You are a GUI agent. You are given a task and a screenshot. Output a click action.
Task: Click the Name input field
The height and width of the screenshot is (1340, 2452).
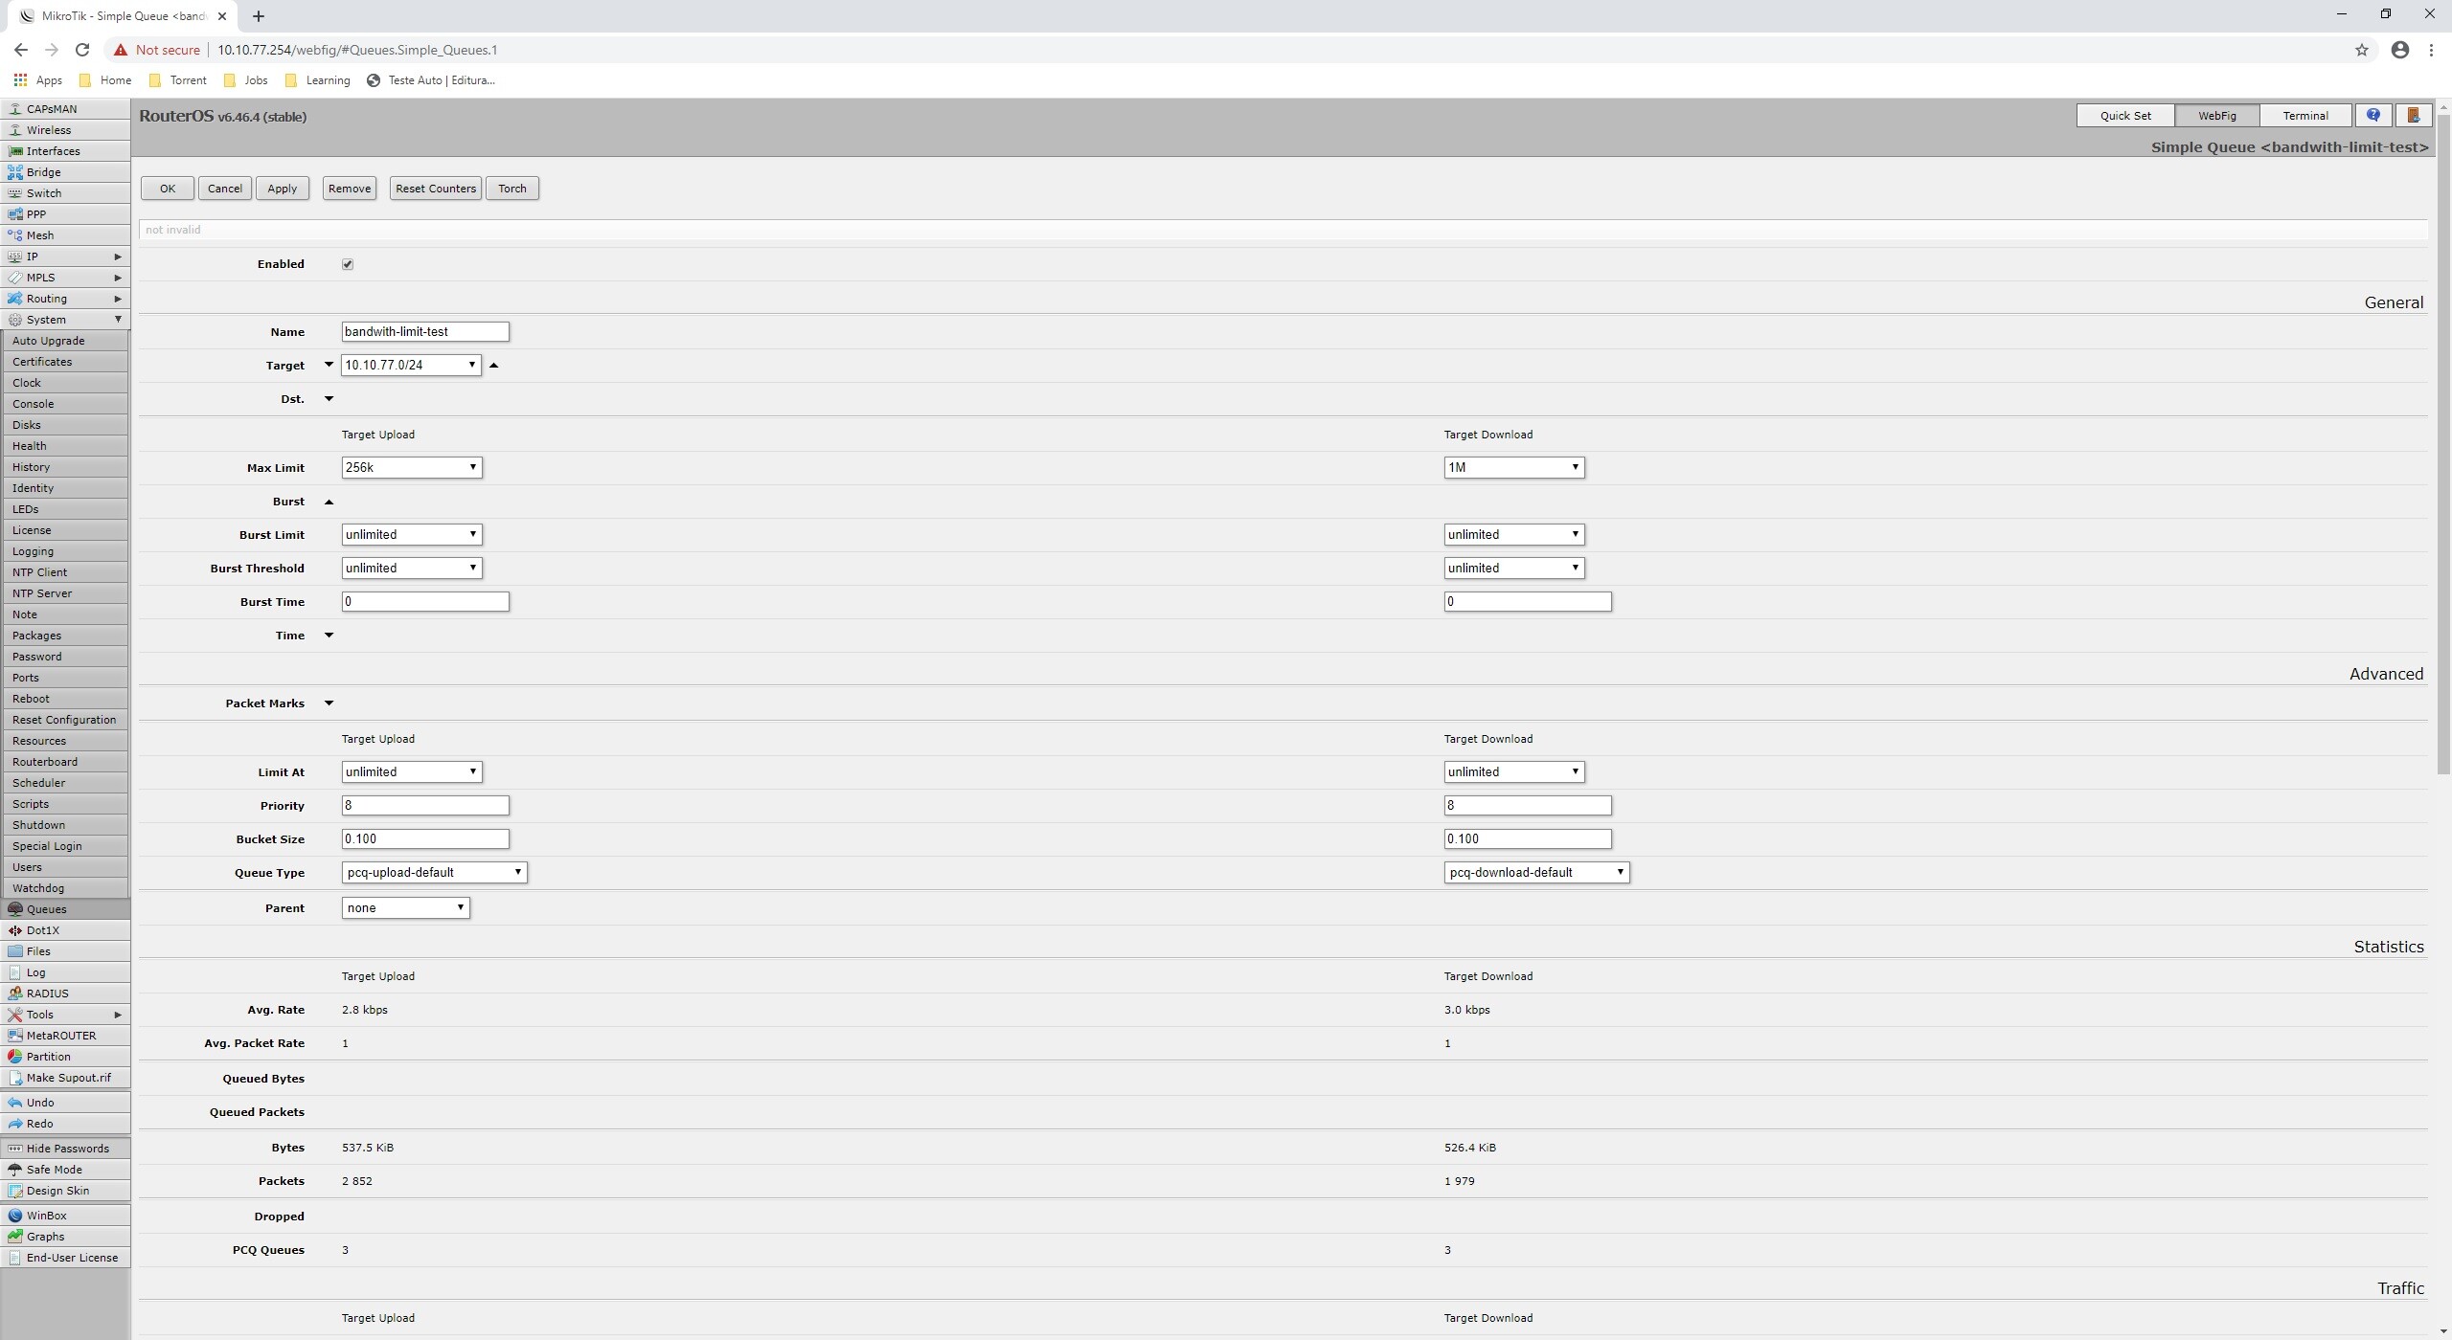point(425,332)
